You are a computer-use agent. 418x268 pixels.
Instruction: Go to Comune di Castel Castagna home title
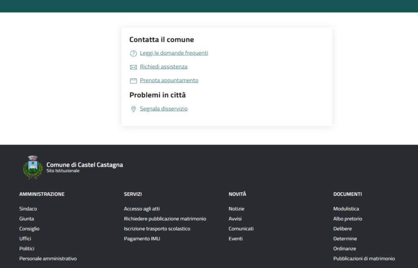[x=84, y=165]
